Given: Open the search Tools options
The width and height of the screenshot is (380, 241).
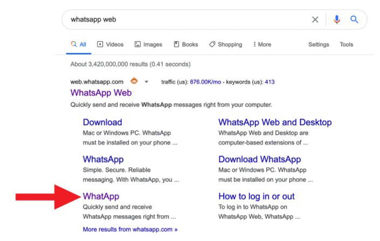Looking at the screenshot, I should click(x=346, y=45).
